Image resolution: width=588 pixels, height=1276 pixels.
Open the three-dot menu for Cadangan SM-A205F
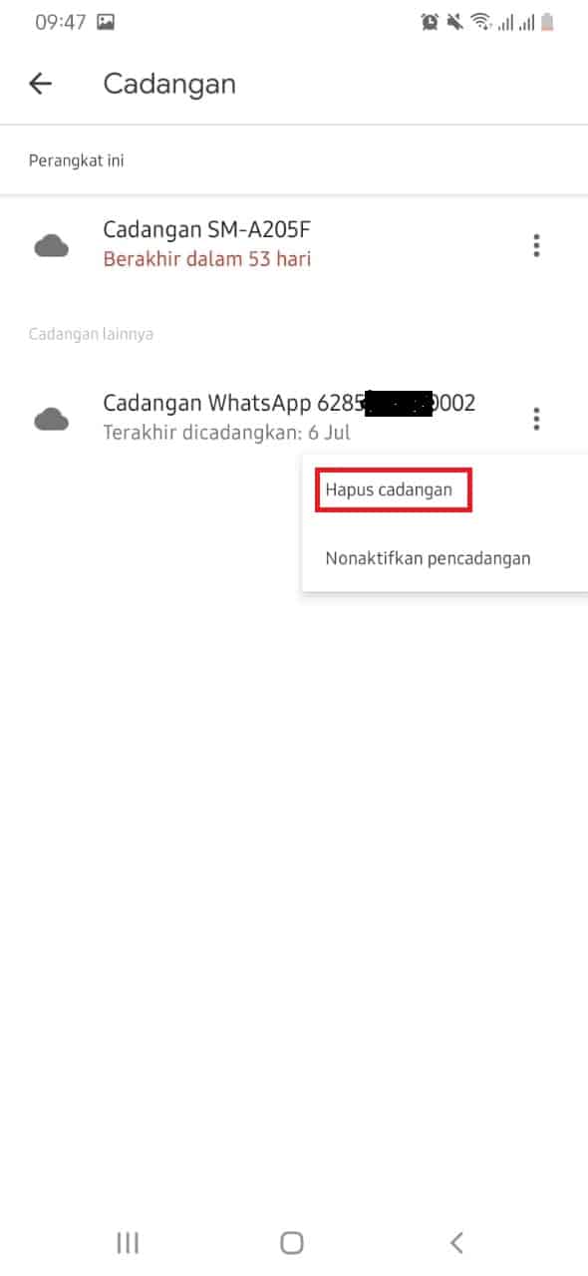point(536,245)
